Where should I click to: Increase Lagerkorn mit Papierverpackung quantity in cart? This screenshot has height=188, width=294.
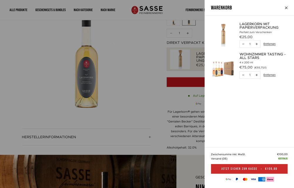[x=256, y=44]
